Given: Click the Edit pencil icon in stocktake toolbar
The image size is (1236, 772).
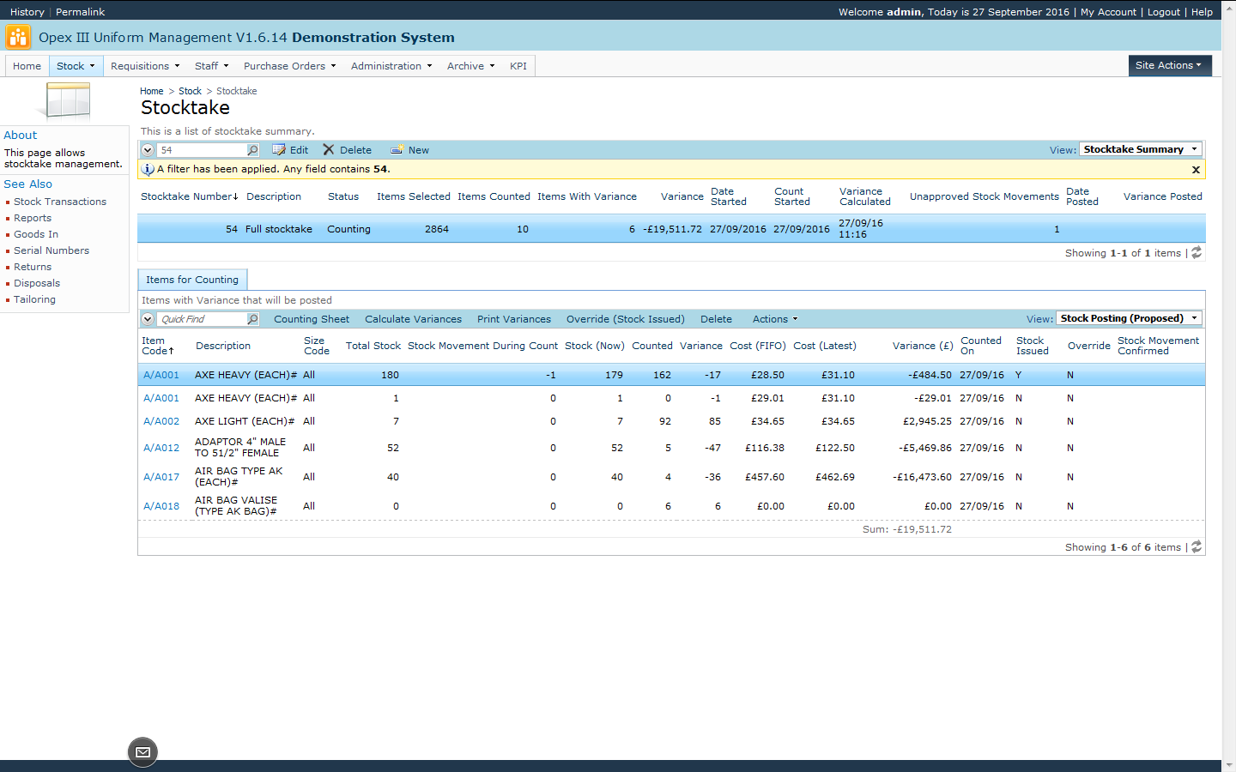Looking at the screenshot, I should pos(279,150).
